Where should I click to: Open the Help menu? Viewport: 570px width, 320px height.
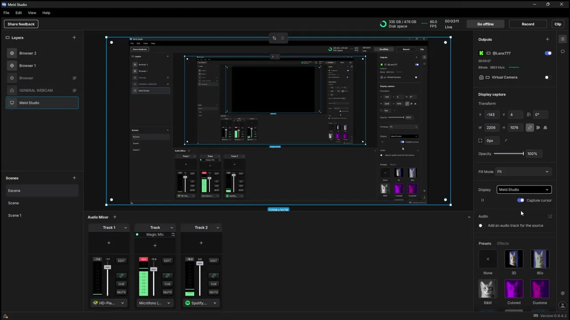coord(46,13)
